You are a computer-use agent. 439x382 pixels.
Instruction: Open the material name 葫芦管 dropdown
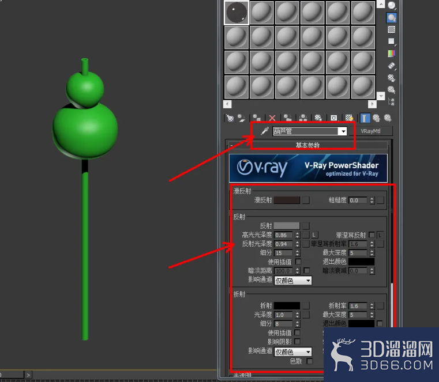click(343, 131)
